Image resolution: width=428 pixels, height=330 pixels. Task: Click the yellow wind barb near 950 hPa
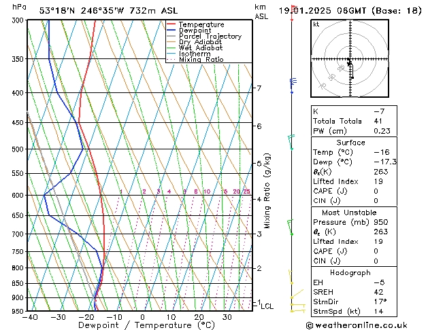(x=298, y=310)
